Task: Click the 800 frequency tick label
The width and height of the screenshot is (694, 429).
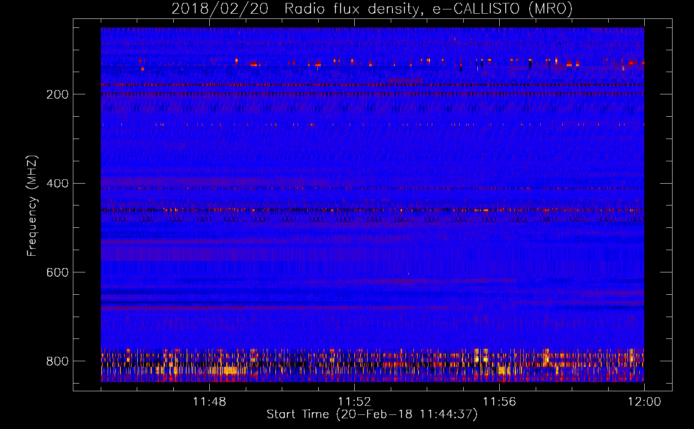Action: [x=57, y=361]
